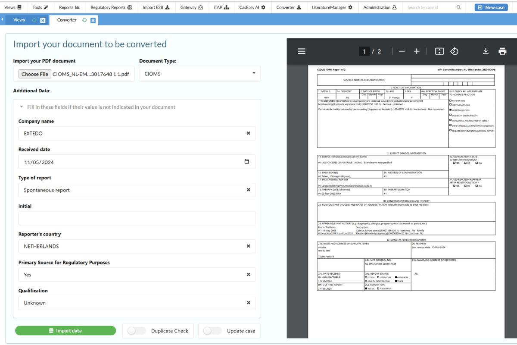
Task: Click the Search by case id field
Action: [430, 7]
